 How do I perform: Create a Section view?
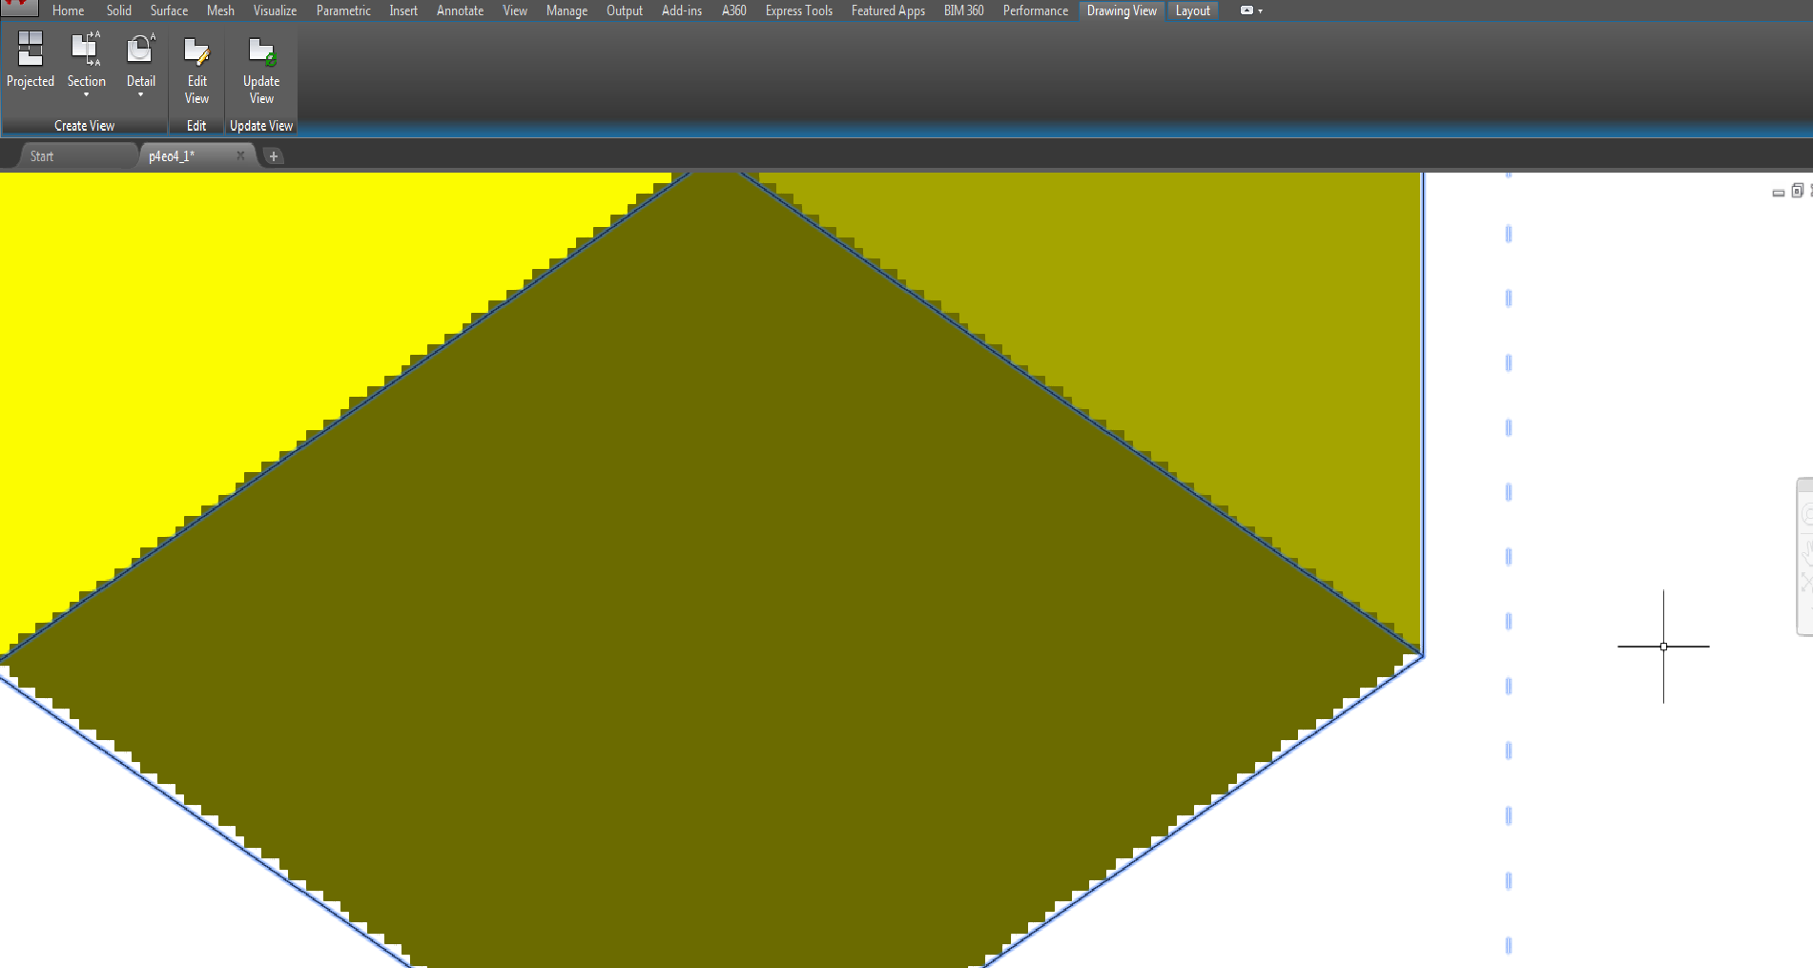coord(86,54)
